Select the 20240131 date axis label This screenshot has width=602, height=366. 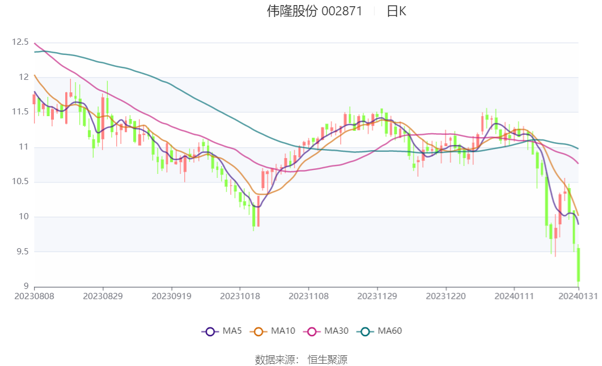click(x=578, y=296)
